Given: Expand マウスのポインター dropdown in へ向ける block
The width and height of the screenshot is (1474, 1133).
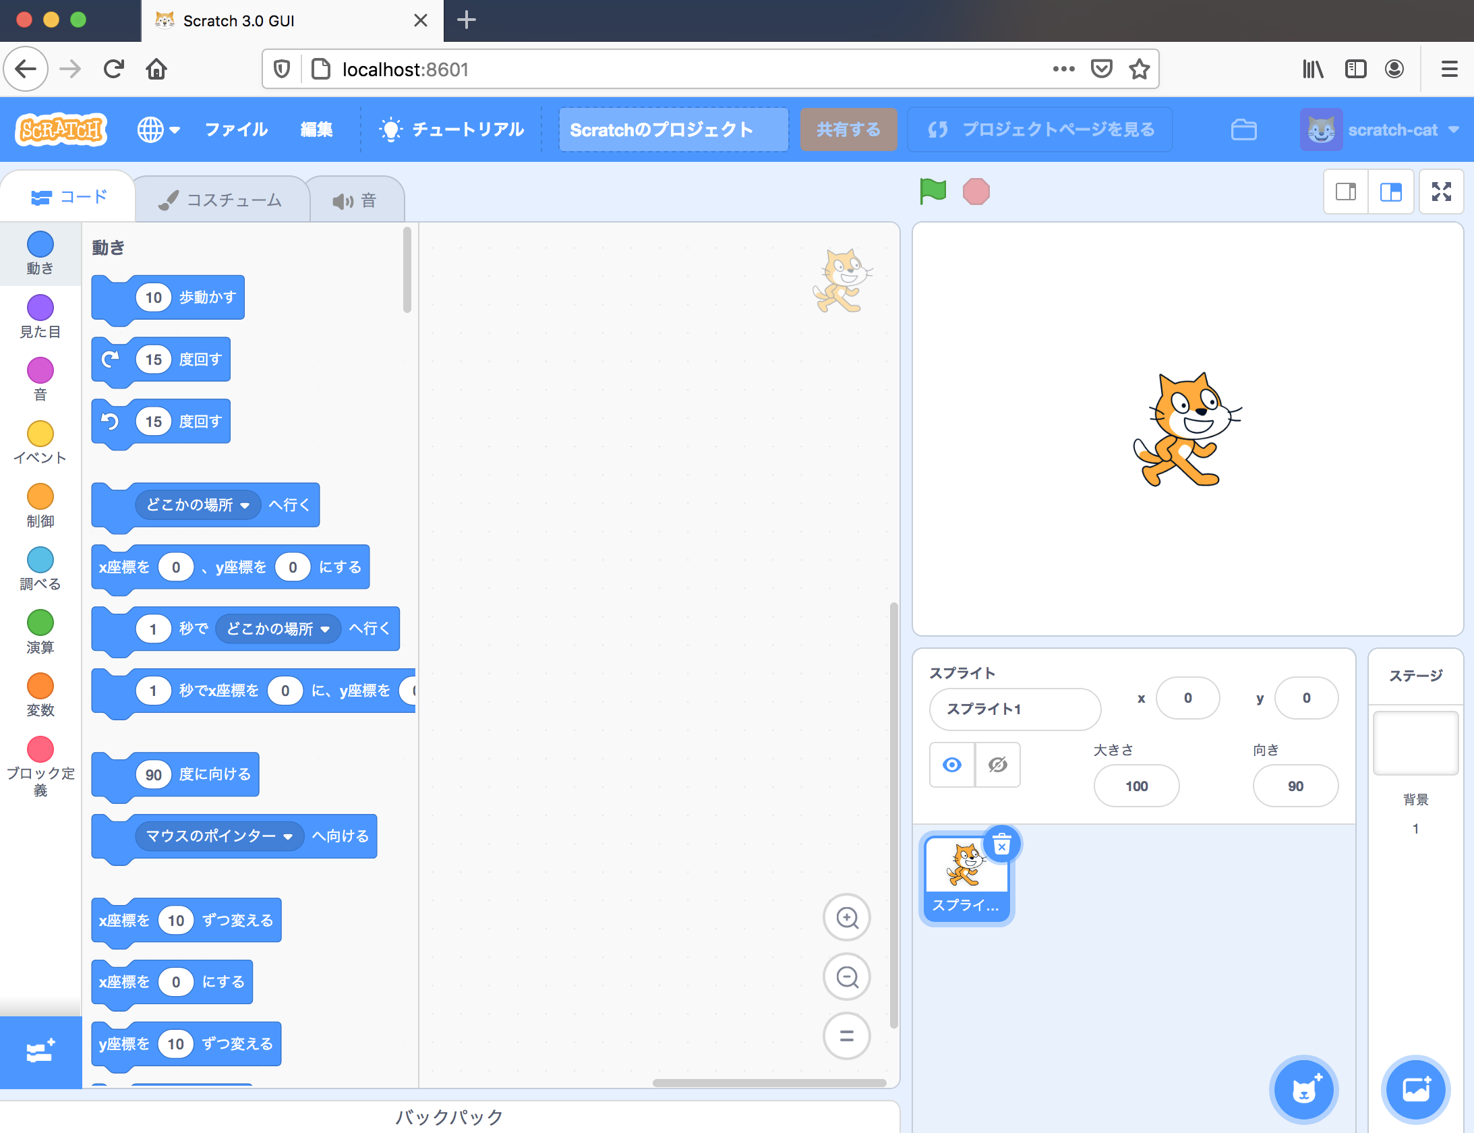Looking at the screenshot, I should [288, 836].
